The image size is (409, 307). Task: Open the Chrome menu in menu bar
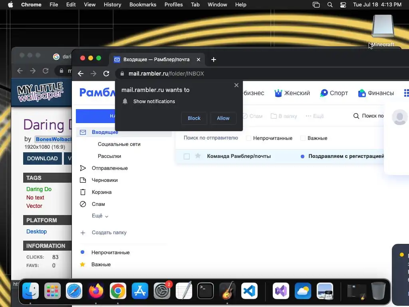click(31, 5)
